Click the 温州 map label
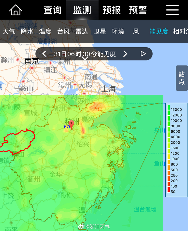 (x=85, y=210)
